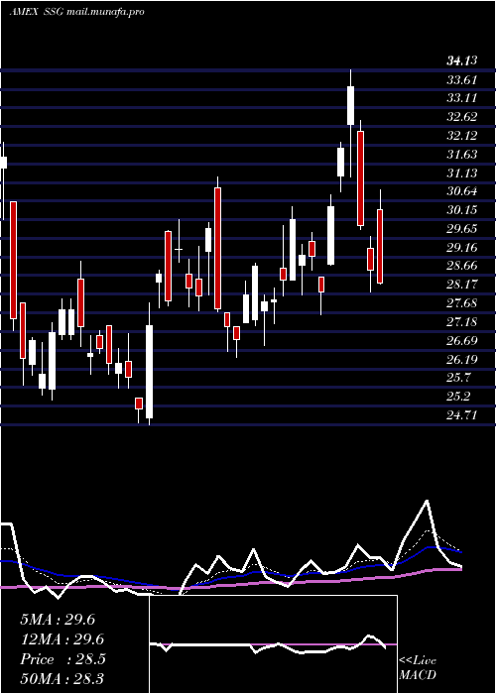Click the 'Price : 28.5' indicator text
Screen dimensions: 496x694
point(62,659)
